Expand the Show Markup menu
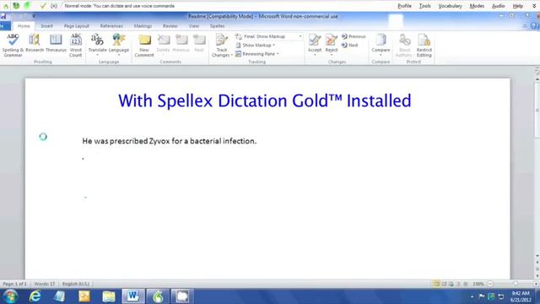 point(256,45)
